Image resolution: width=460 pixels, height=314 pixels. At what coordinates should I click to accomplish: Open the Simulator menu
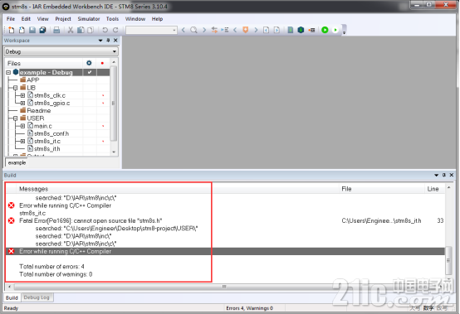point(89,19)
